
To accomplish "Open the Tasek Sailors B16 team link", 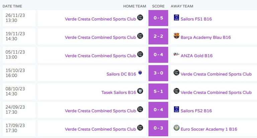I will (x=119, y=92).
